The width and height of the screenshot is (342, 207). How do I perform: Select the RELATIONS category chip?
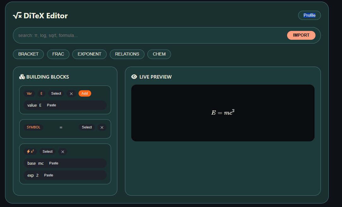127,54
